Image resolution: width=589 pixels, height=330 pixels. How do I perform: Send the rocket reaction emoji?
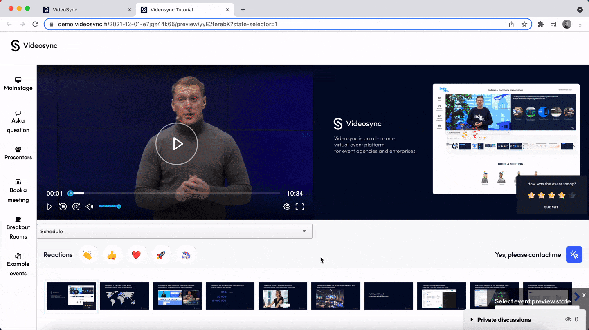tap(160, 254)
